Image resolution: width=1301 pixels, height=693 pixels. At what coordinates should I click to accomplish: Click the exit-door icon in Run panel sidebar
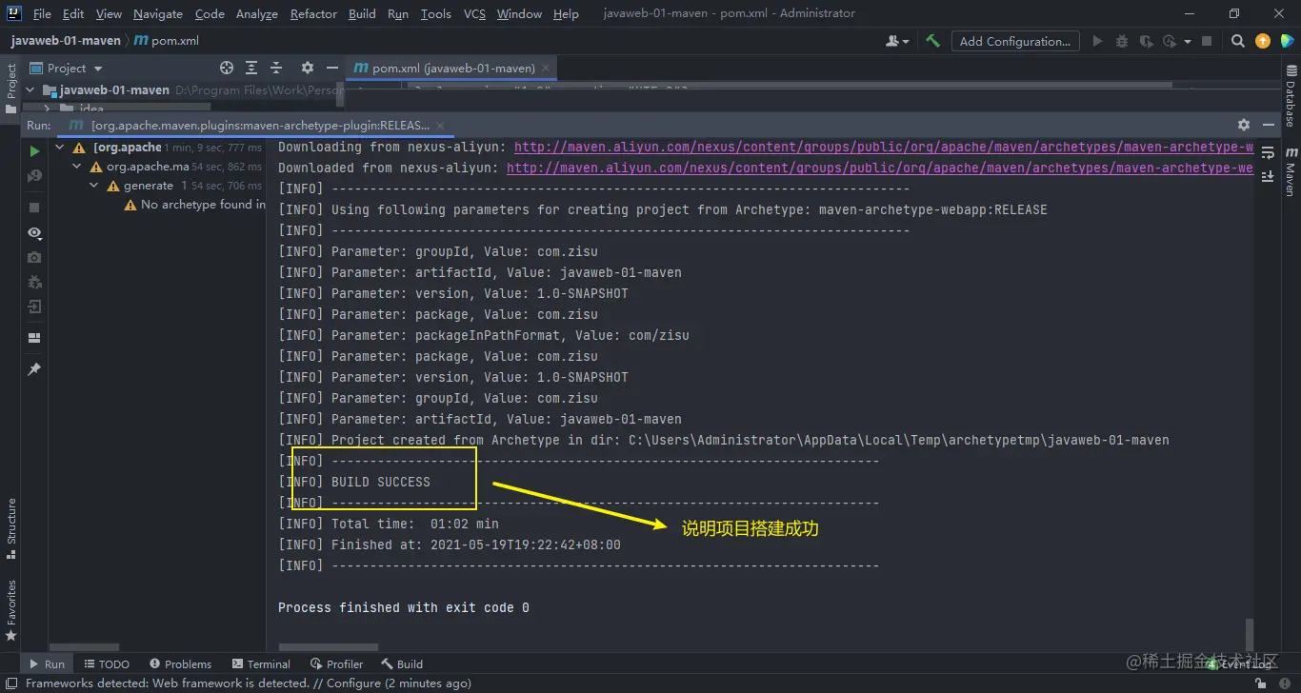pos(34,307)
